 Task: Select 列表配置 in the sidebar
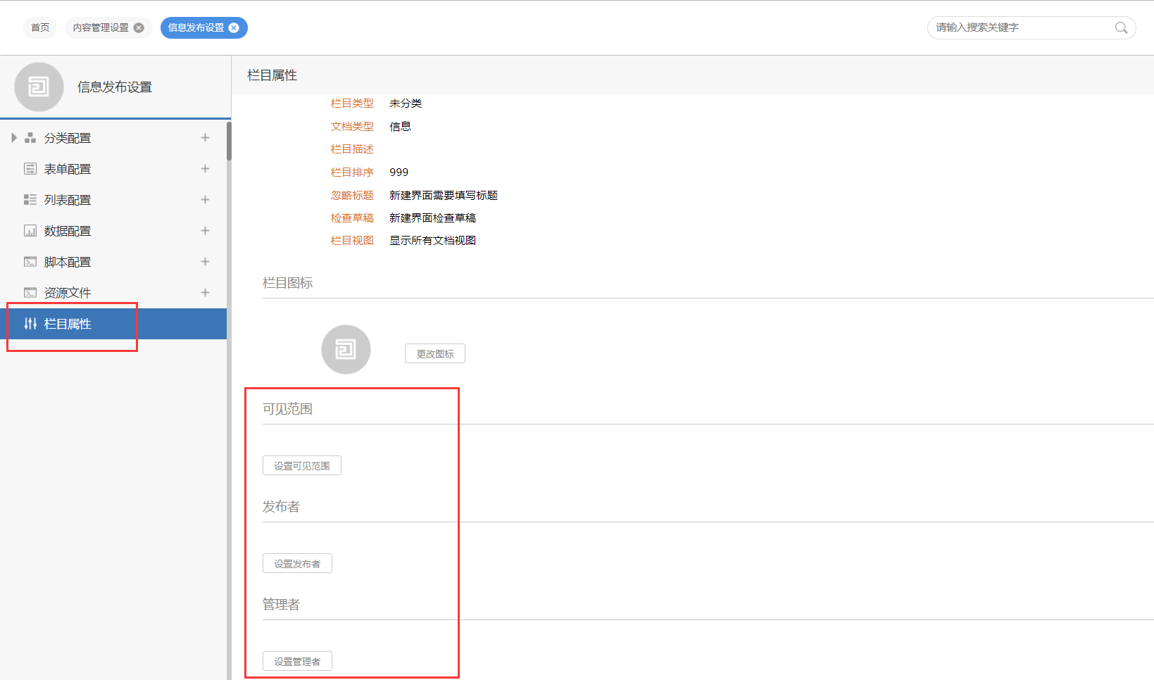[68, 200]
